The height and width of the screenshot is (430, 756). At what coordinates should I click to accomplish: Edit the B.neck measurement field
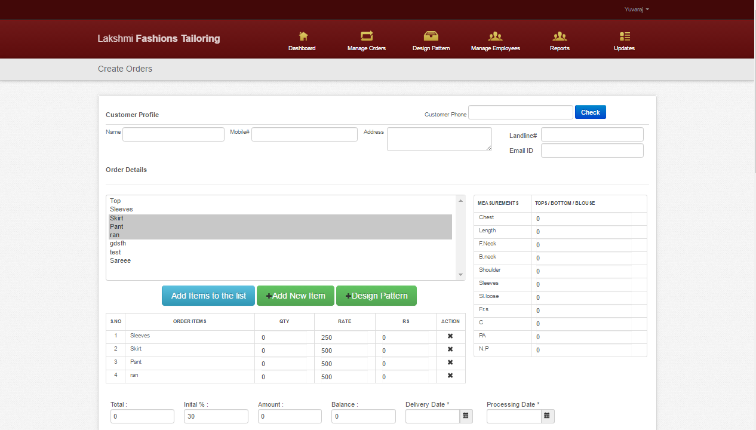583,259
